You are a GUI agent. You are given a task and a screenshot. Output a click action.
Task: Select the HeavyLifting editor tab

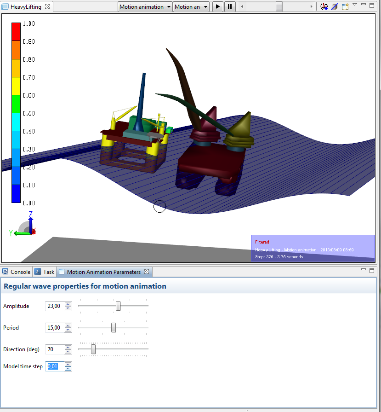pos(25,6)
